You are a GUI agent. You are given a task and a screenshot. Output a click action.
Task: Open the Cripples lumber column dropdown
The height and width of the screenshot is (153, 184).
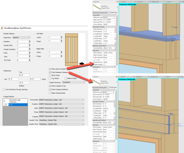click(x=62, y=116)
